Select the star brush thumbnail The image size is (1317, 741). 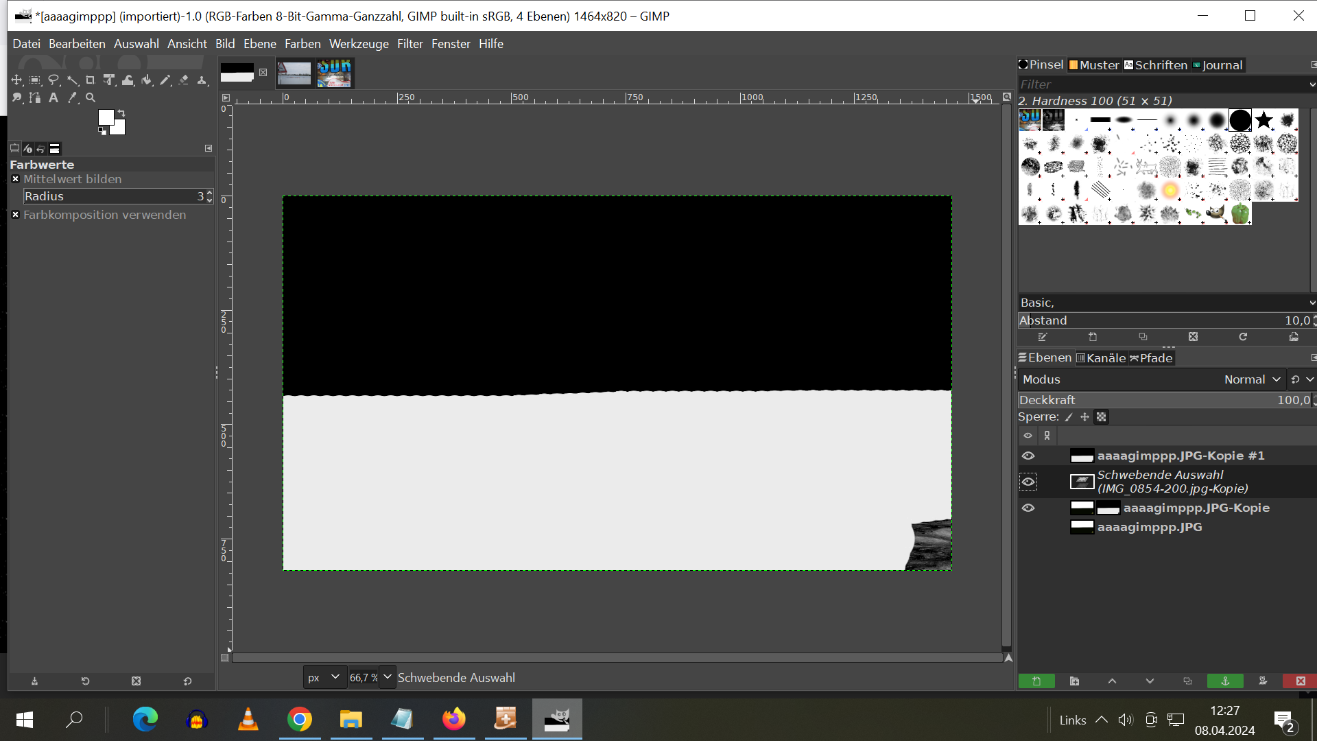point(1263,121)
